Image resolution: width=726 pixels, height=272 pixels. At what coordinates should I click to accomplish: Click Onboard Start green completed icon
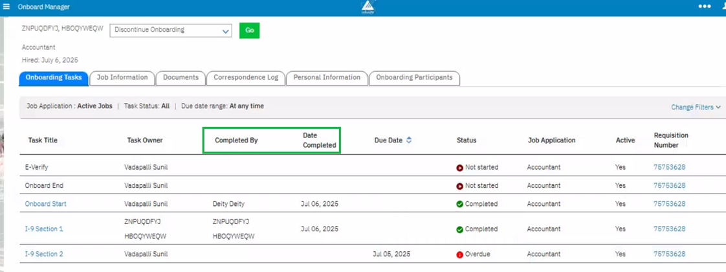point(459,204)
